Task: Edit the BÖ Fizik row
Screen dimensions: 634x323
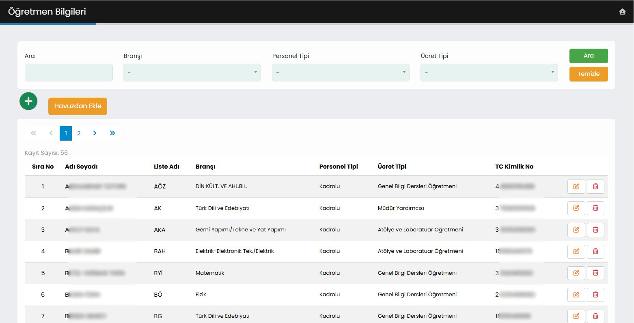Action: [576, 295]
